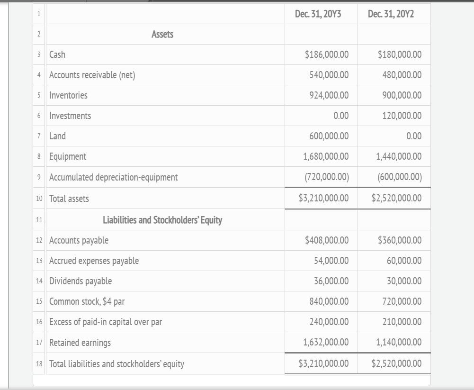This screenshot has width=474, height=390.
Task: Click the 540,000.00 receivables cell
Action: tap(329, 75)
